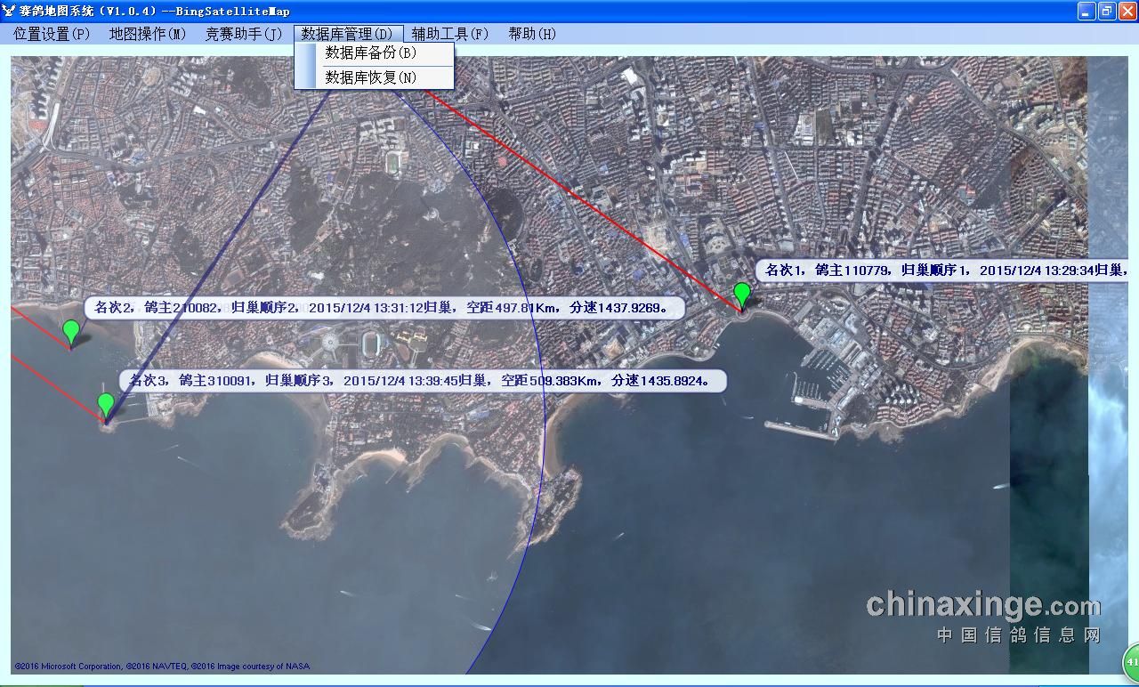Open the 地图操作(M) menu
Image resolution: width=1139 pixels, height=687 pixels.
tap(148, 34)
